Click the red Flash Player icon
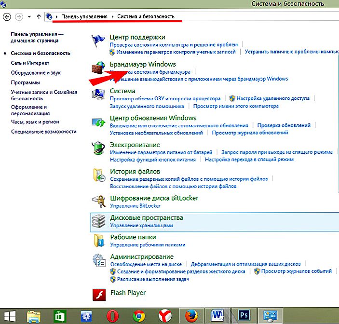The width and height of the screenshot is (339, 324). point(99,295)
